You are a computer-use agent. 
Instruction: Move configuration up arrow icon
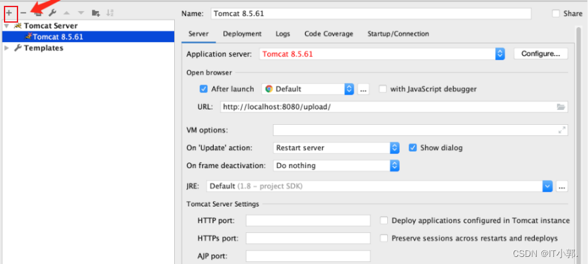[x=67, y=13]
